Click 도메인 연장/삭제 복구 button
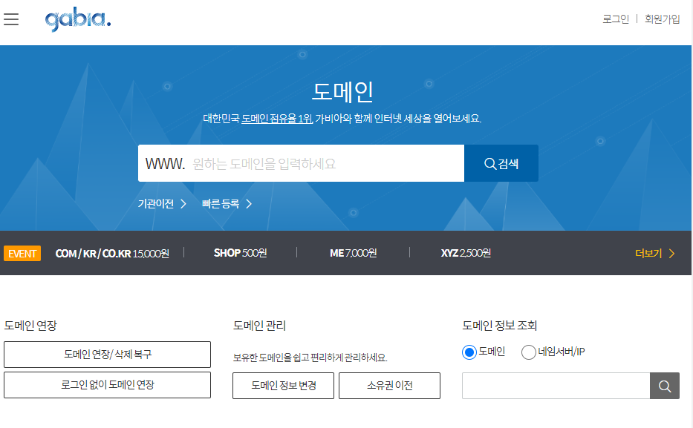 point(108,355)
